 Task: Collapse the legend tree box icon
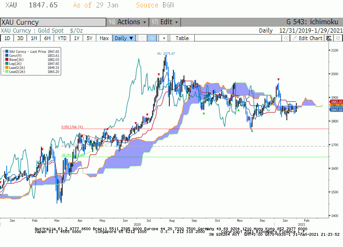click(4, 52)
